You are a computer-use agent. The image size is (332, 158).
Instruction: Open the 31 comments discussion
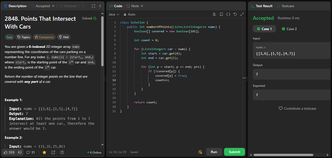click(30, 152)
